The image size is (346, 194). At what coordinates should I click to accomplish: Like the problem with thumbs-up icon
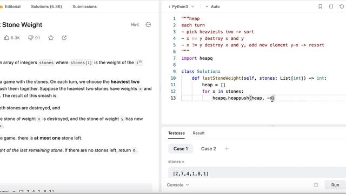point(6,38)
